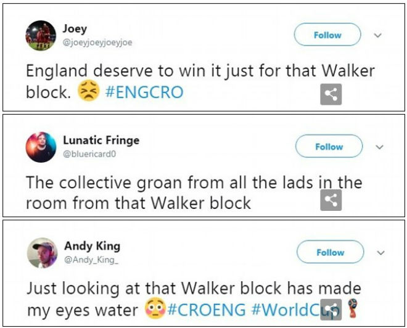Click the @bluericard0 handle
Screen dimensions: 407x328
click(x=90, y=154)
